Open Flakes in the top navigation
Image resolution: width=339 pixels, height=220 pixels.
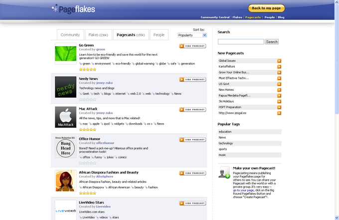pyautogui.click(x=237, y=17)
